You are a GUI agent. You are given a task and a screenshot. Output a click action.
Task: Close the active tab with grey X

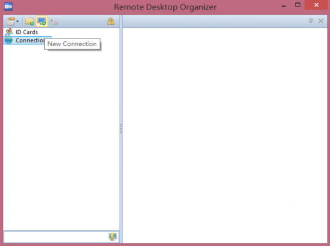pyautogui.click(x=320, y=21)
